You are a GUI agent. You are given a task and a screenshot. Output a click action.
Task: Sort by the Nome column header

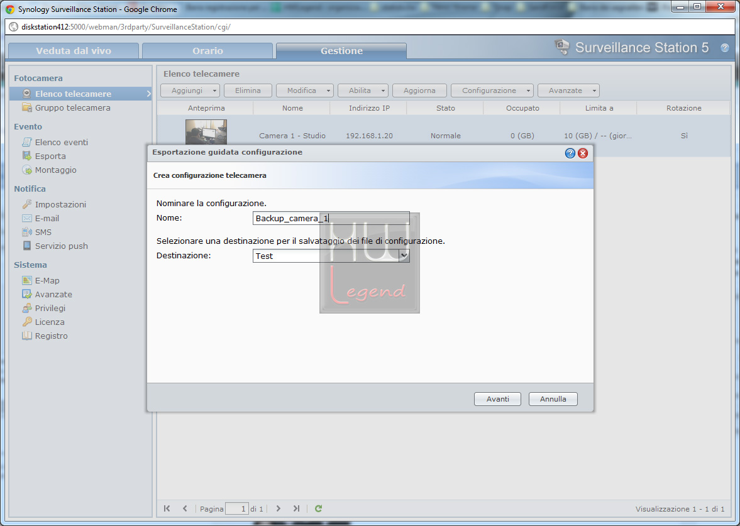point(292,108)
